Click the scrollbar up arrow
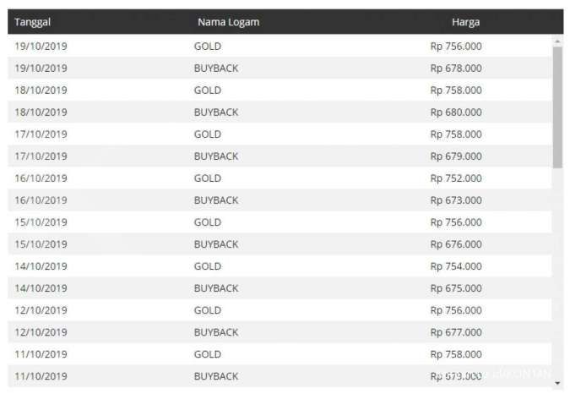This screenshot has width=570, height=394. pos(557,41)
